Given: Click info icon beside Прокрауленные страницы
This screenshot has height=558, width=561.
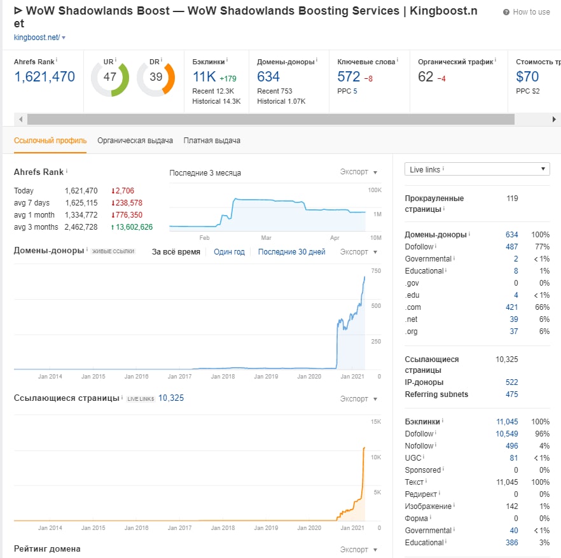Looking at the screenshot, I should (x=444, y=208).
